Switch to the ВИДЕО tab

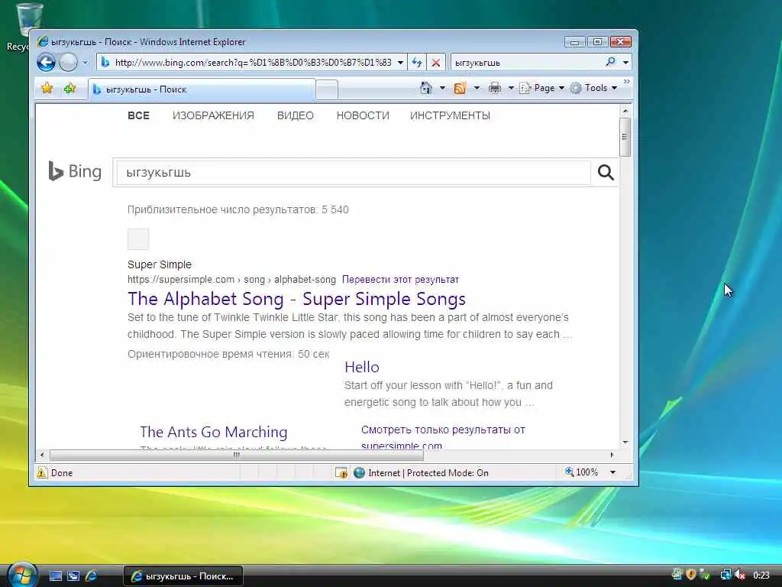[296, 116]
